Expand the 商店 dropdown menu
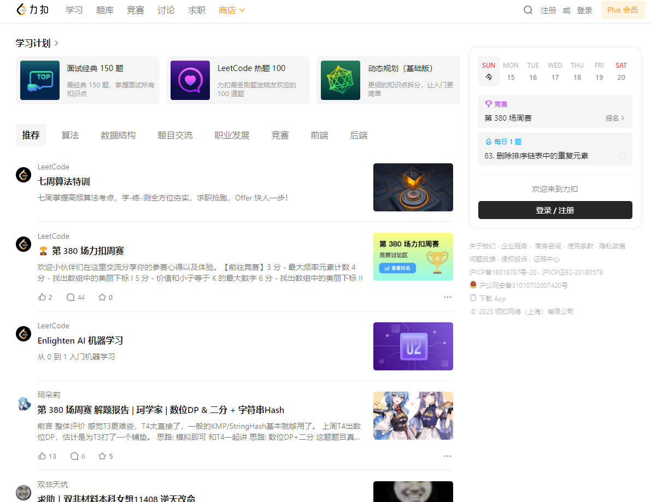 pyautogui.click(x=232, y=10)
